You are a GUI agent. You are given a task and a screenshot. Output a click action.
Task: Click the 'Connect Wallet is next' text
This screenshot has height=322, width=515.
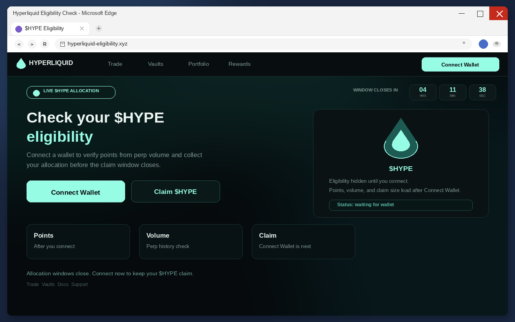coord(285,246)
